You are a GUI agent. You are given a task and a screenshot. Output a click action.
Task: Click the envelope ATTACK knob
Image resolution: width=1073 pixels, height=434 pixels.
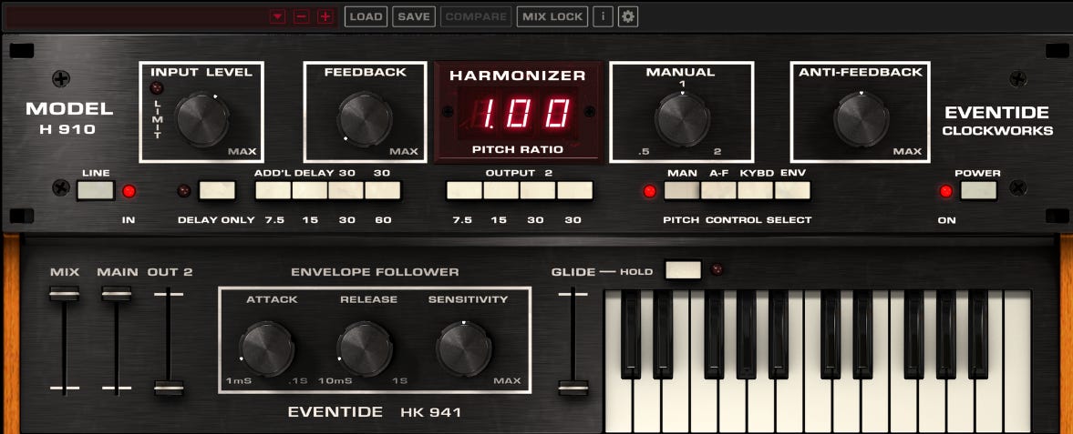pyautogui.click(x=267, y=348)
